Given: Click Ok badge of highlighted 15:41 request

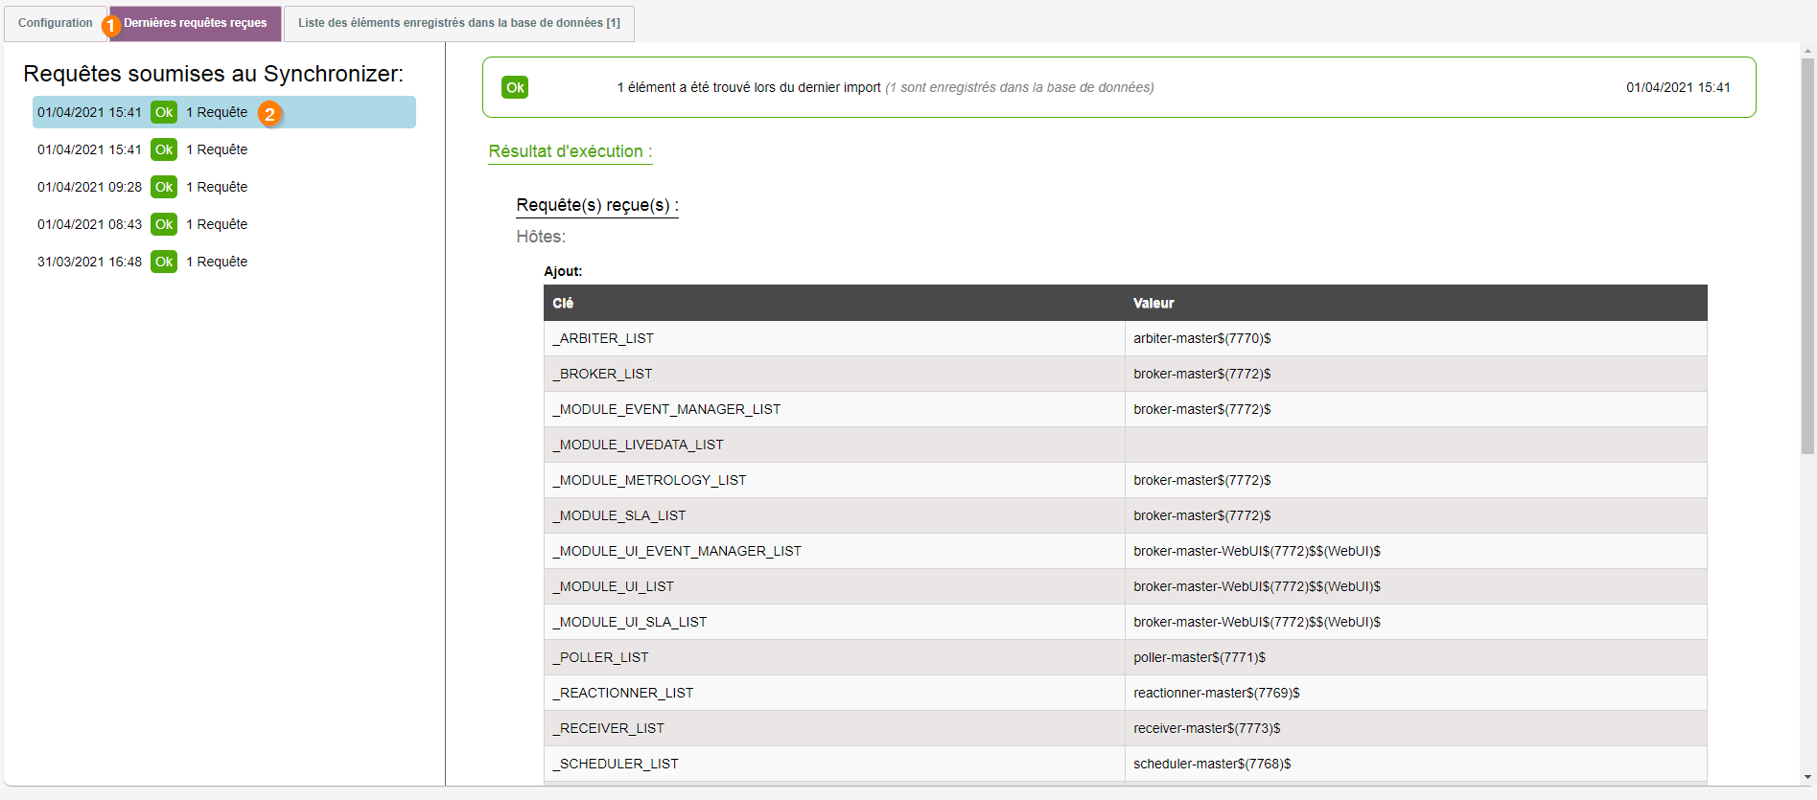Looking at the screenshot, I should [164, 112].
